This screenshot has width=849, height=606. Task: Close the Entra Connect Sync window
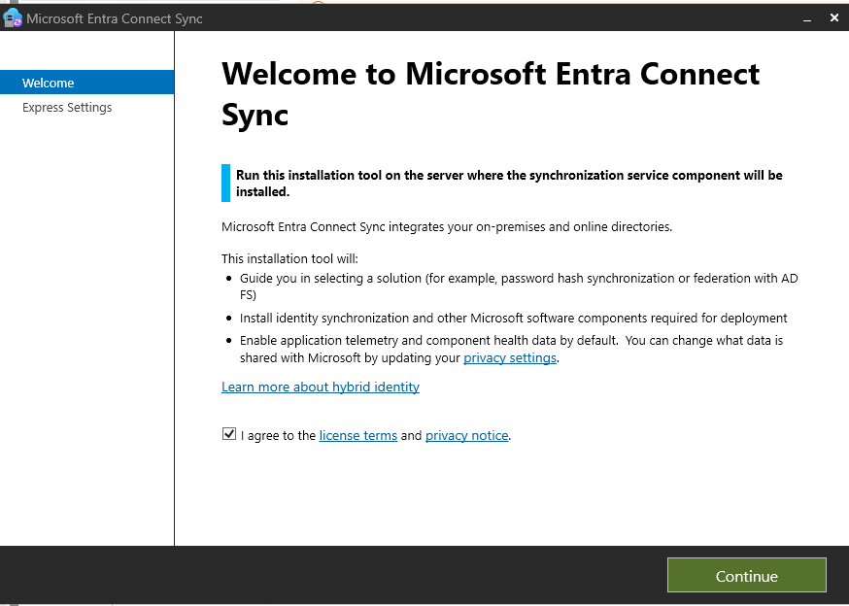pyautogui.click(x=833, y=17)
